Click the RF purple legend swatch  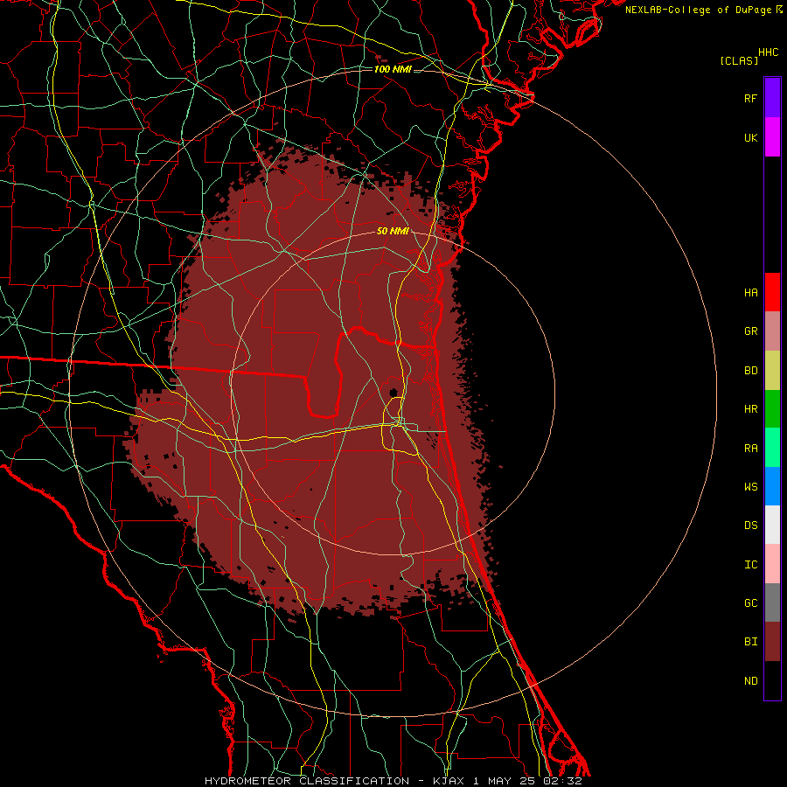click(772, 98)
